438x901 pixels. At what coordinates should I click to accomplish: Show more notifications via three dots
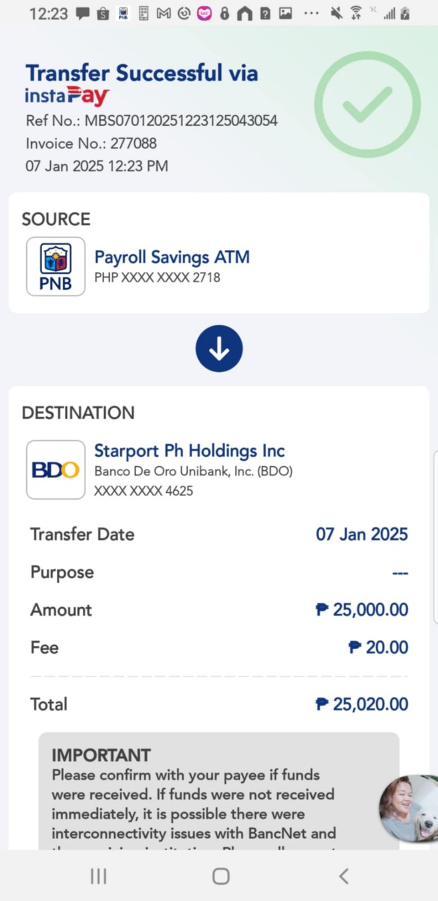pyautogui.click(x=311, y=13)
